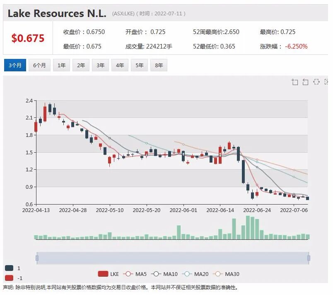Click the red '-1' visual map swatch

[9, 278]
